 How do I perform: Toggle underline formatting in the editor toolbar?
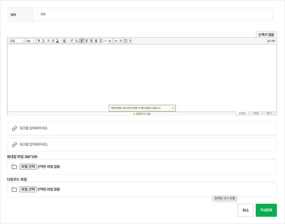43,41
